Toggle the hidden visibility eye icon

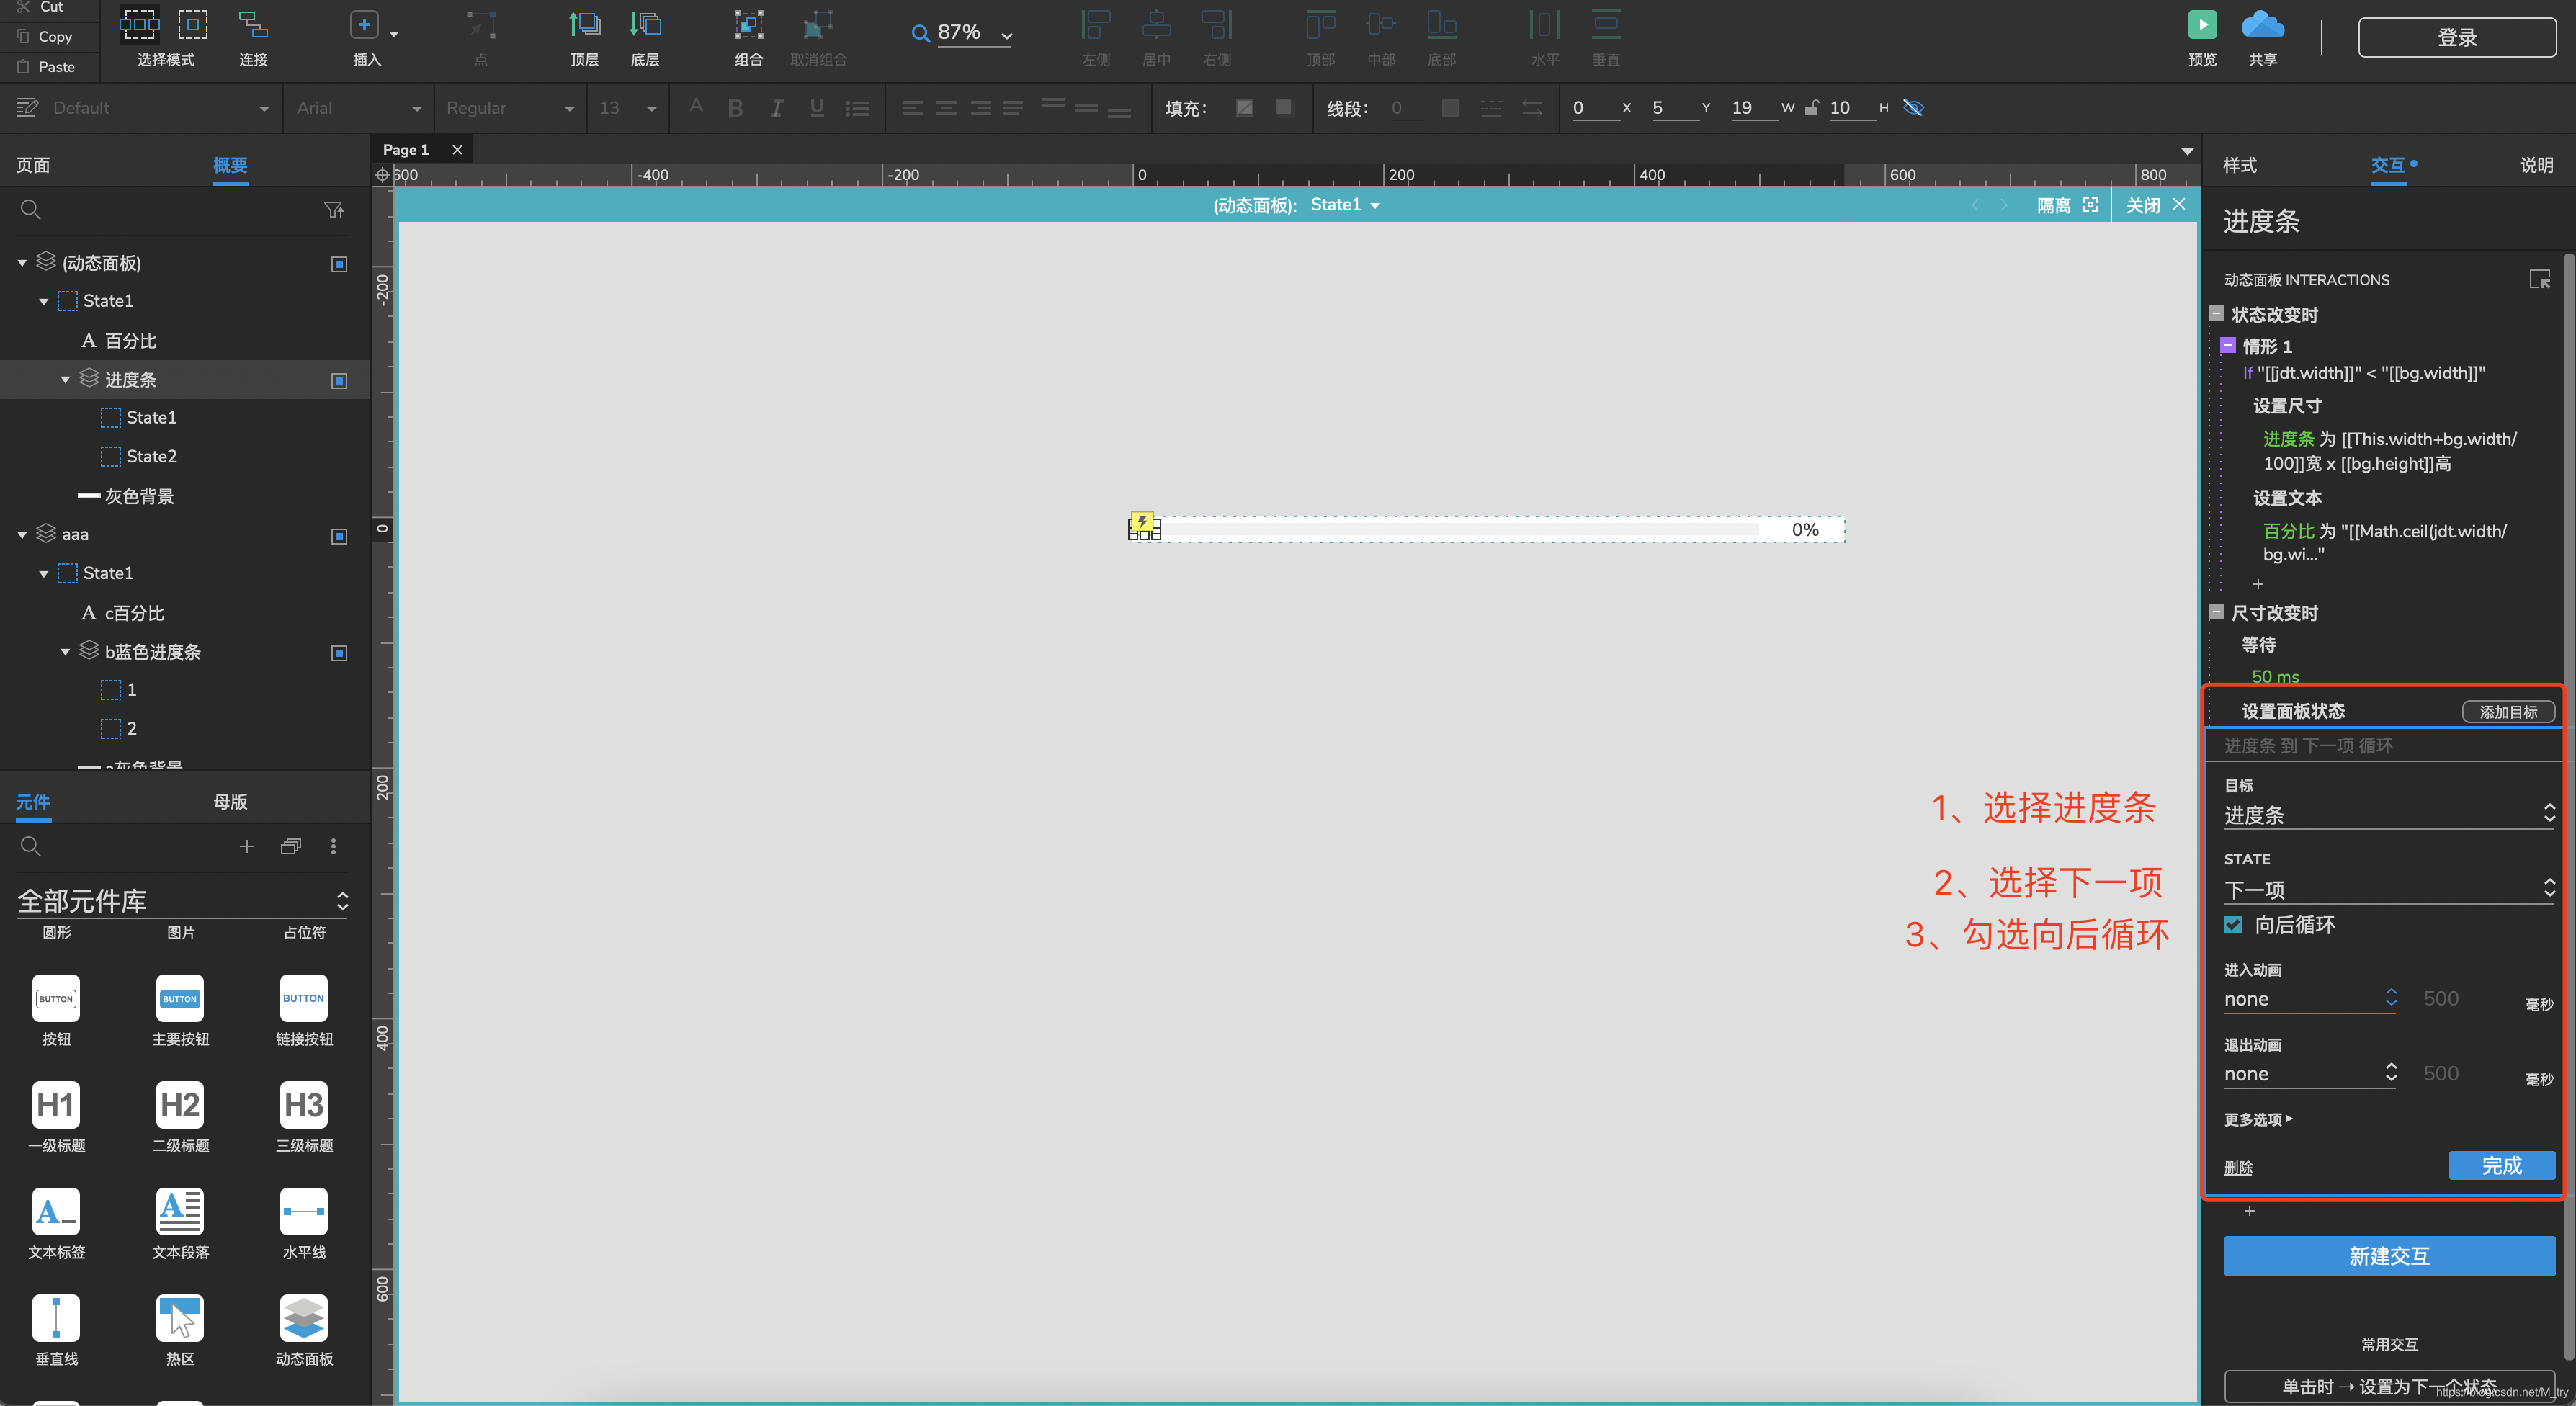1913,107
